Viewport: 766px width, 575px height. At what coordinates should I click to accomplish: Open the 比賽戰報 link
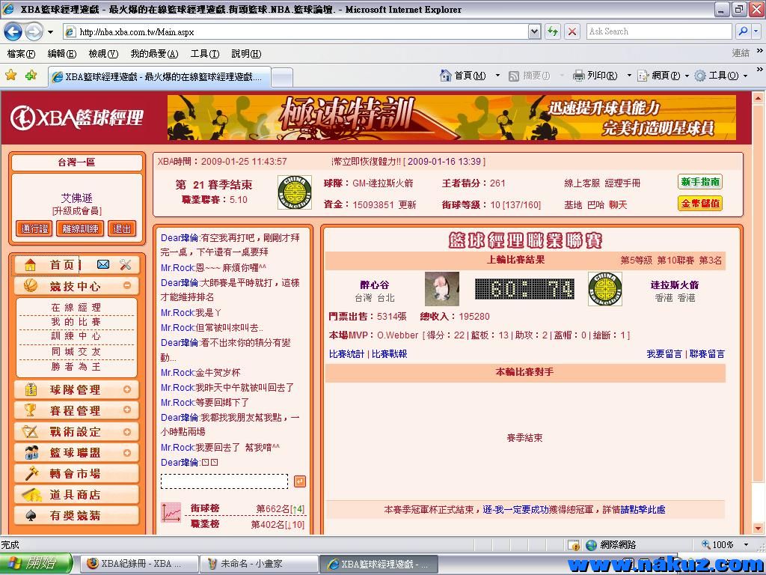[x=389, y=354]
